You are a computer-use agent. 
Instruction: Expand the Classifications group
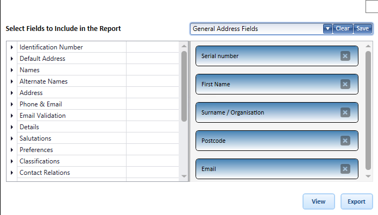pos(12,161)
